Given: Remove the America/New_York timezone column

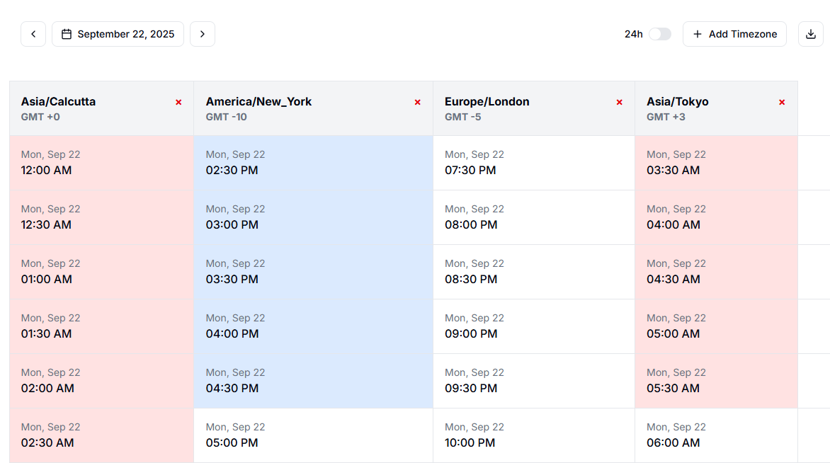Looking at the screenshot, I should click(x=417, y=103).
